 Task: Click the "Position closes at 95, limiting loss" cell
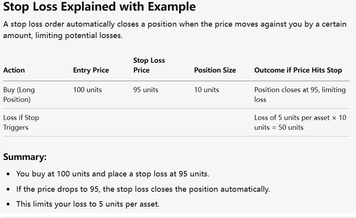coord(300,94)
